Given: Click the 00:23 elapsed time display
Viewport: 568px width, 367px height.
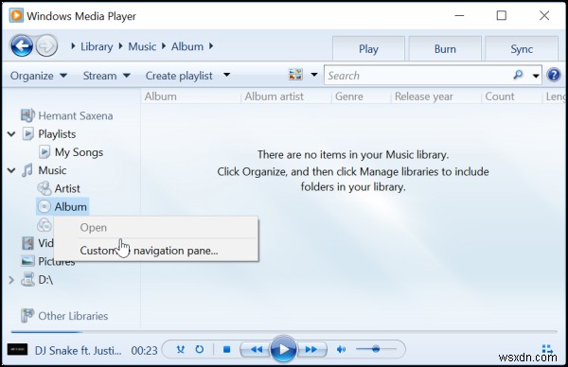Looking at the screenshot, I should [x=144, y=351].
